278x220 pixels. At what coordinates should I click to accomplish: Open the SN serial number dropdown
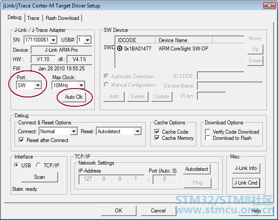pyautogui.click(x=53, y=40)
